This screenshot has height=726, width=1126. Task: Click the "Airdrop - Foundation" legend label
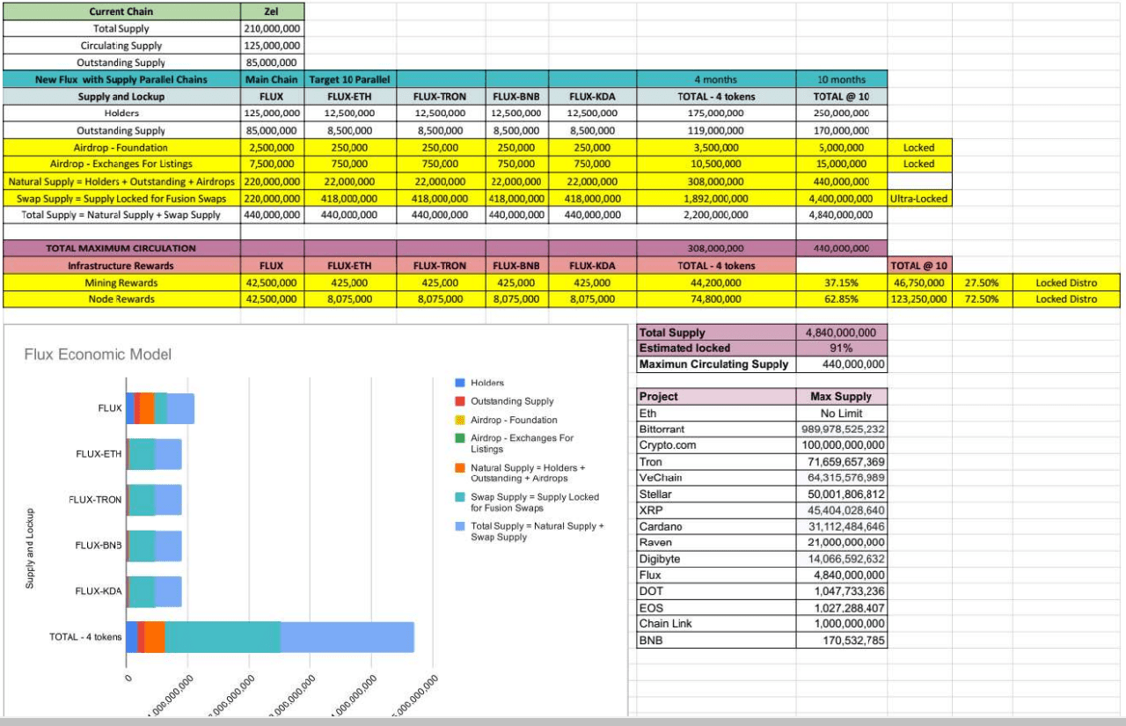[514, 420]
